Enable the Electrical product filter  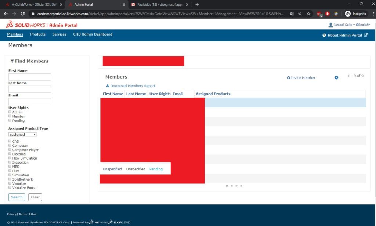click(10, 154)
